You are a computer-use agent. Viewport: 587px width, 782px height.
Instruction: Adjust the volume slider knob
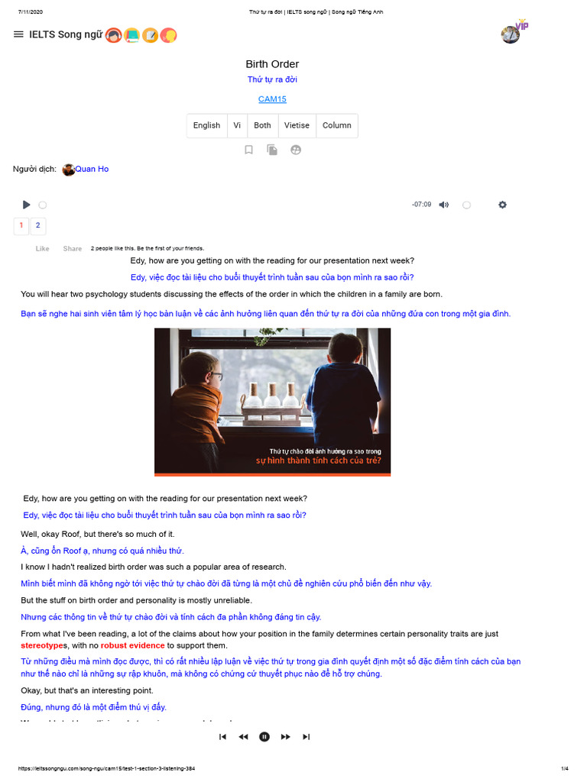(466, 205)
